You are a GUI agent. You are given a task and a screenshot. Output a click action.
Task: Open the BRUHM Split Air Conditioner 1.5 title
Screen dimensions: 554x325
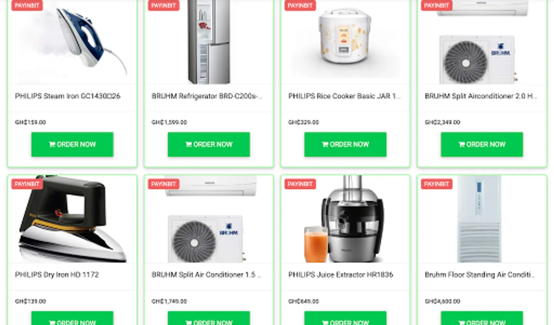tap(206, 275)
